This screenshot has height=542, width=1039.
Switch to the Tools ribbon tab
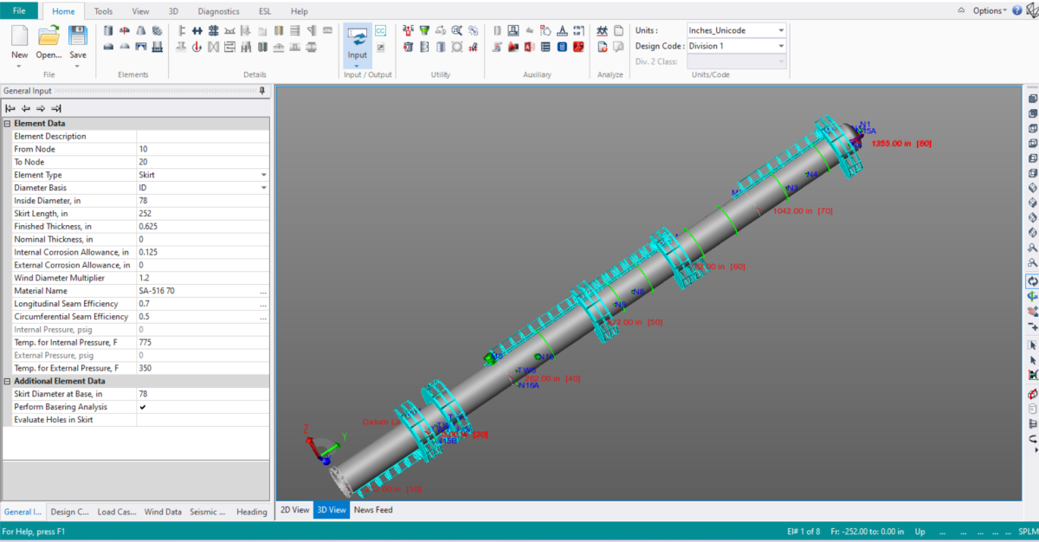pos(104,11)
